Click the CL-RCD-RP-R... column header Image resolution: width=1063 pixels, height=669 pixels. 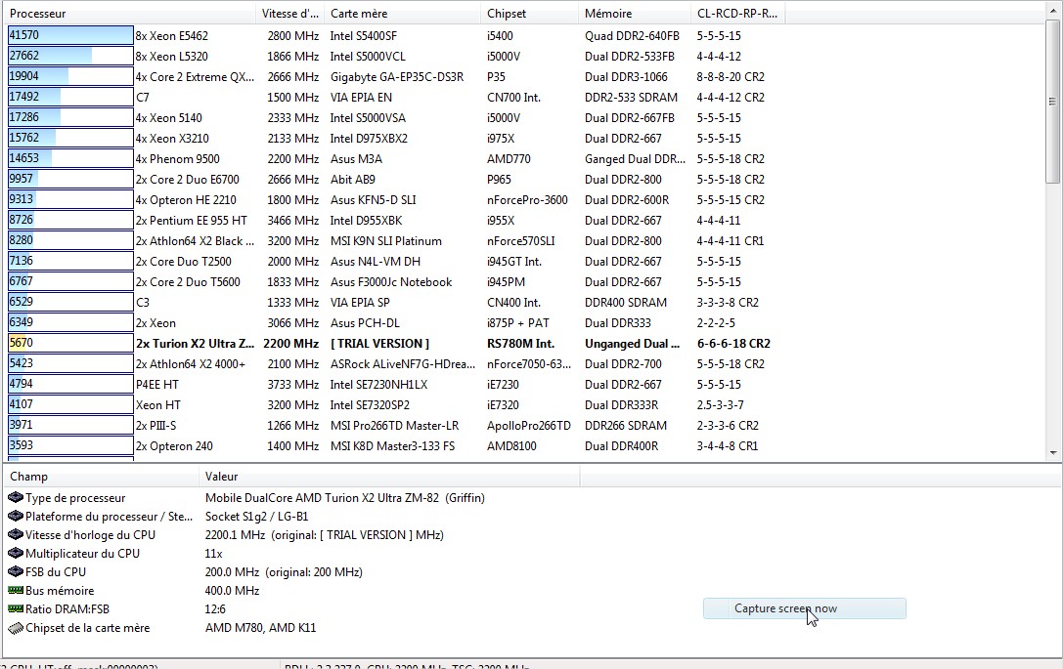point(738,14)
